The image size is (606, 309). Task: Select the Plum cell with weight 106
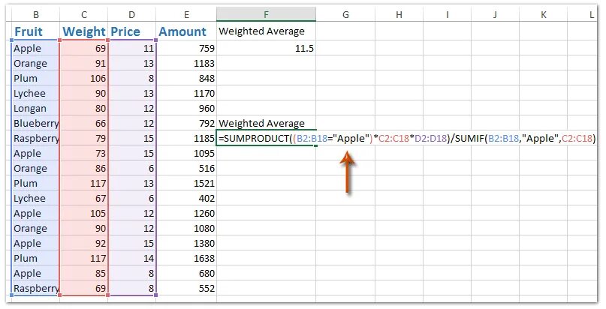coord(35,78)
